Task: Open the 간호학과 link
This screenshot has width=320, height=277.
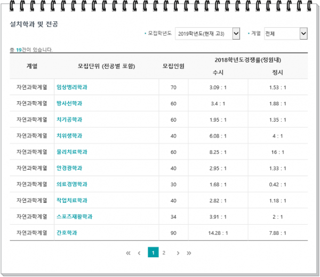Action: point(67,233)
